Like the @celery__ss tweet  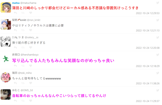click(31, 48)
